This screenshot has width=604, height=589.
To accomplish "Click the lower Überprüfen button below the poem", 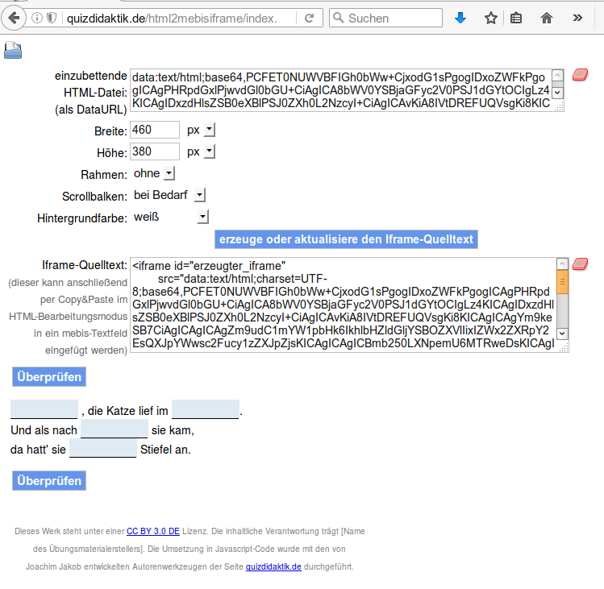I will (48, 481).
